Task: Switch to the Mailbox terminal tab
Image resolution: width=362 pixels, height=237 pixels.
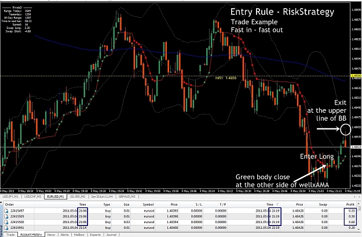Action: click(79, 235)
